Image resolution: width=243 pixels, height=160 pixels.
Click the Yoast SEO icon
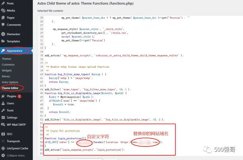(3, 134)
